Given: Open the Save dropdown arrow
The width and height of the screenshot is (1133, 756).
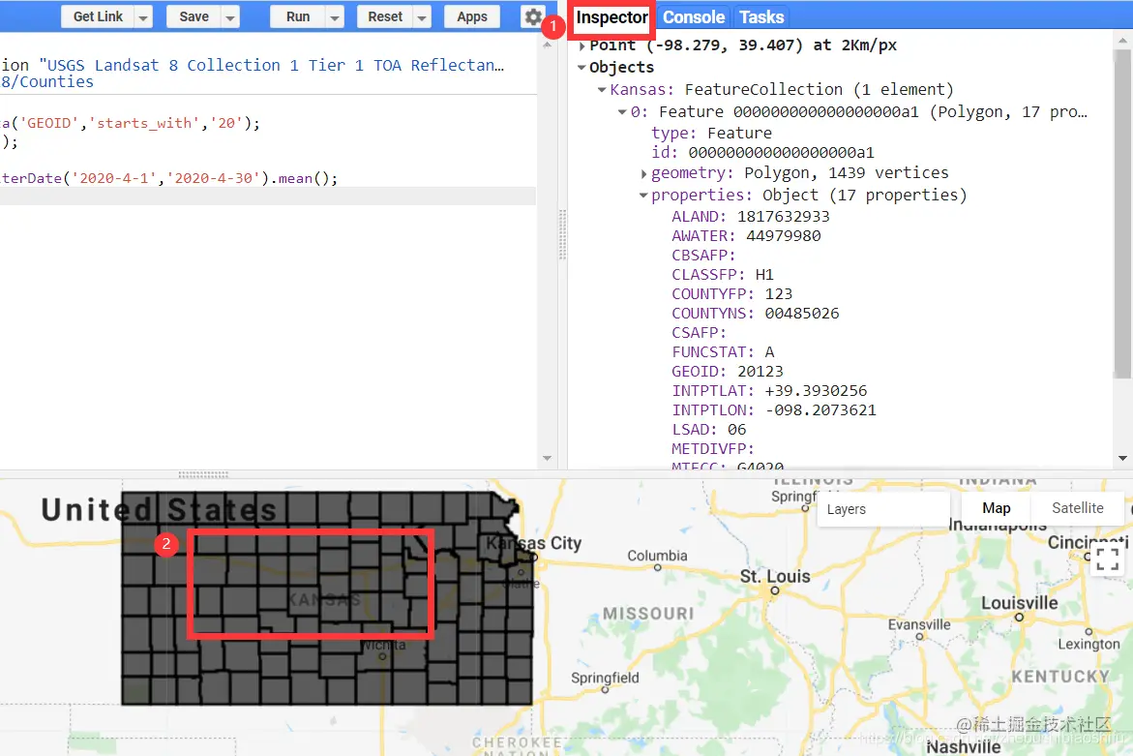Looking at the screenshot, I should (230, 16).
